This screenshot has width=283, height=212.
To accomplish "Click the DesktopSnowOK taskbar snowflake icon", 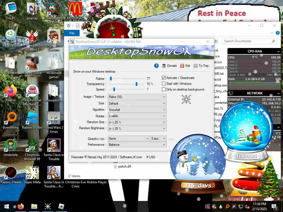I will [48, 206].
